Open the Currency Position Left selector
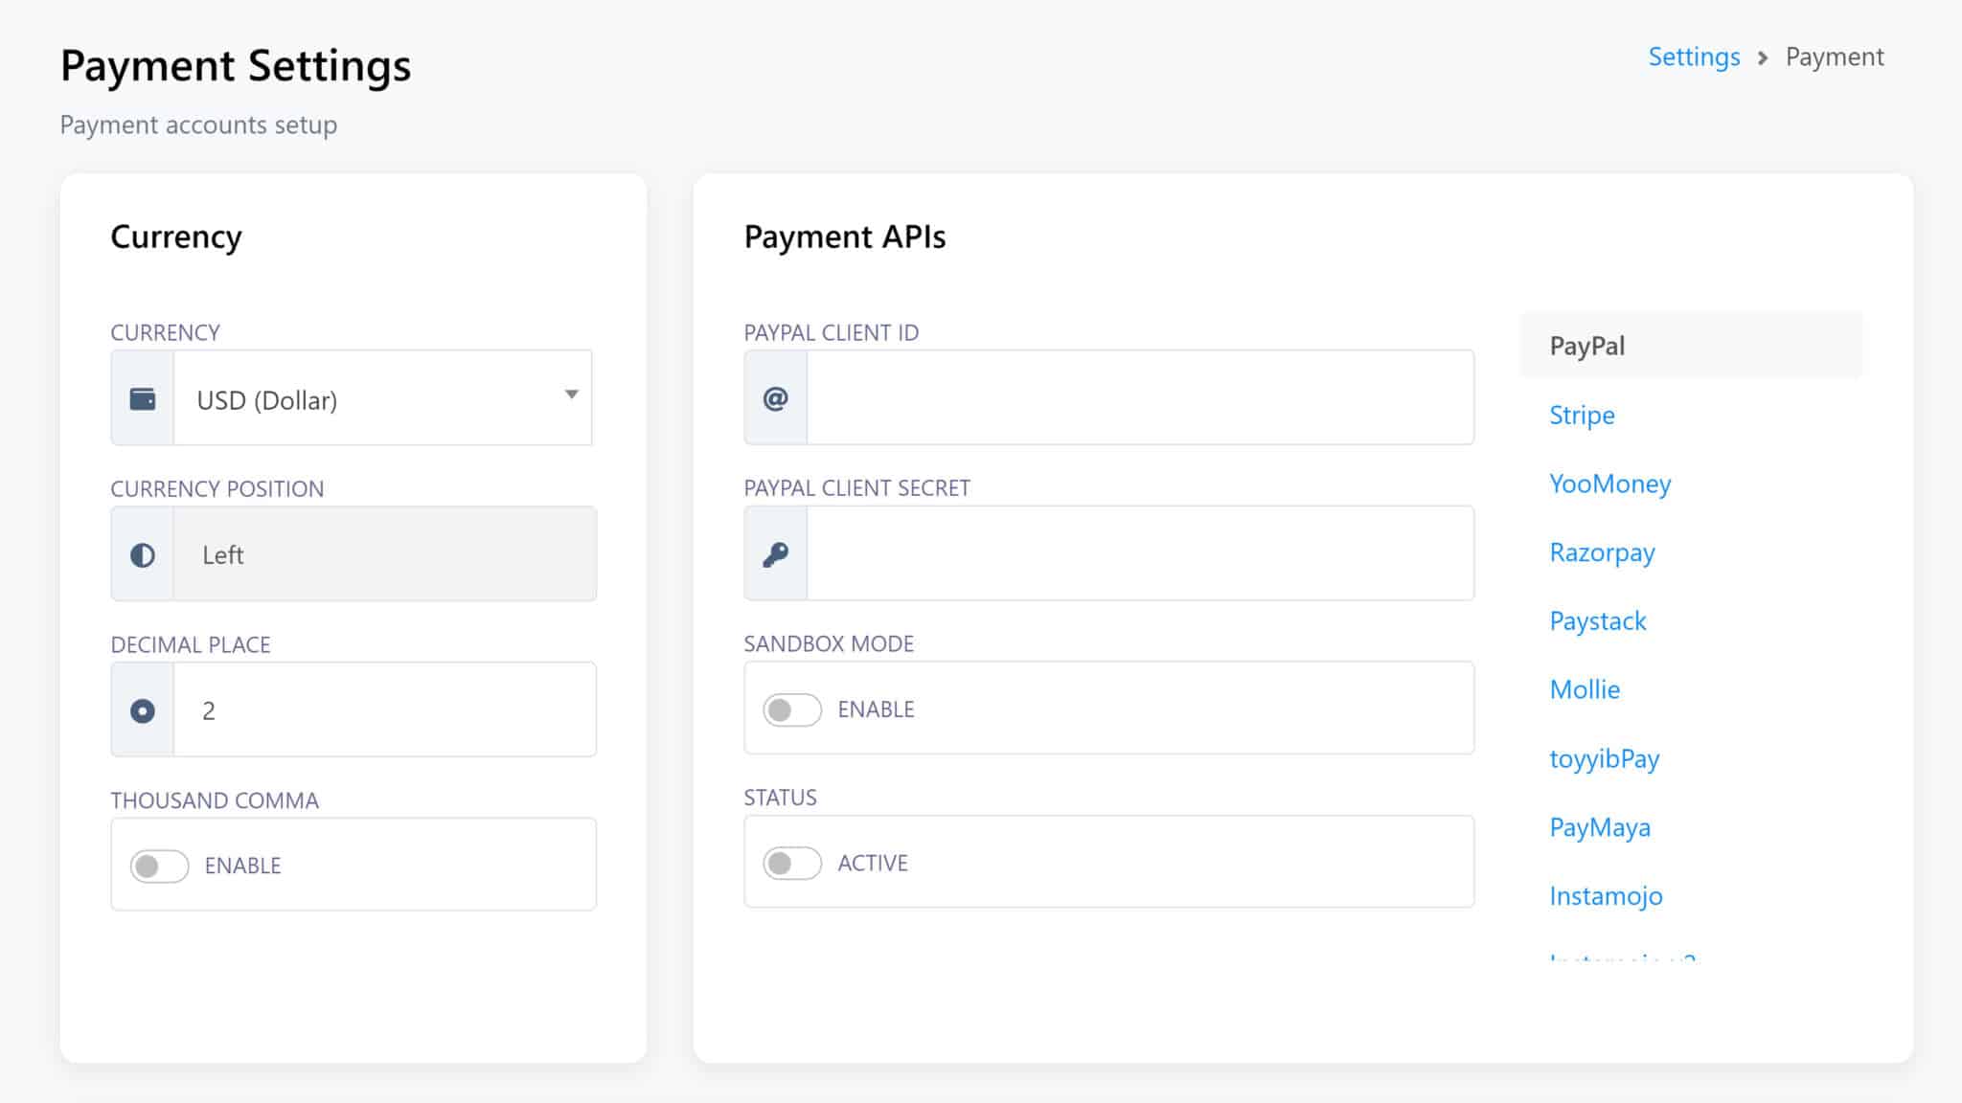The width and height of the screenshot is (1962, 1103). tap(383, 555)
